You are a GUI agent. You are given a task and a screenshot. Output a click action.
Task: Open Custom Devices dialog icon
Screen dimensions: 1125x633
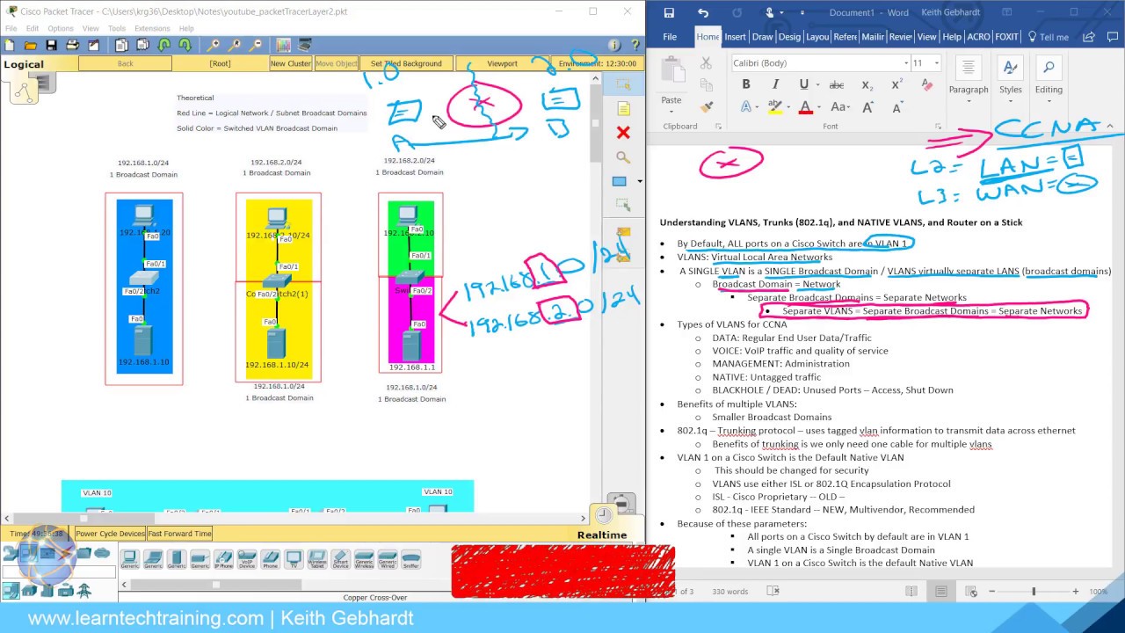coord(304,45)
